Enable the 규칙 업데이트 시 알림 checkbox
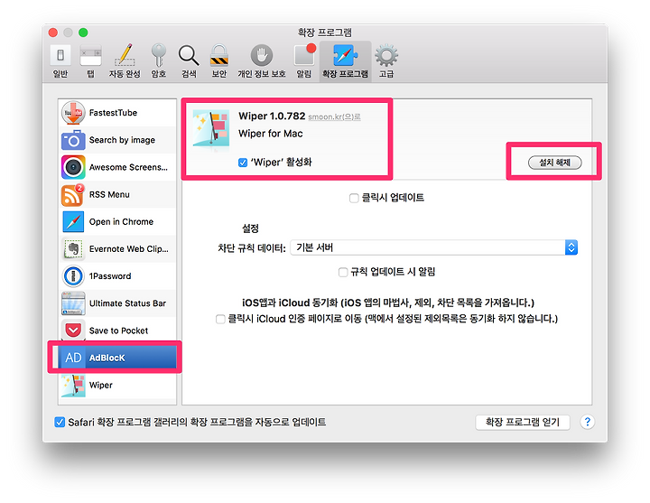Viewport: 650px width, 503px height. click(x=343, y=273)
